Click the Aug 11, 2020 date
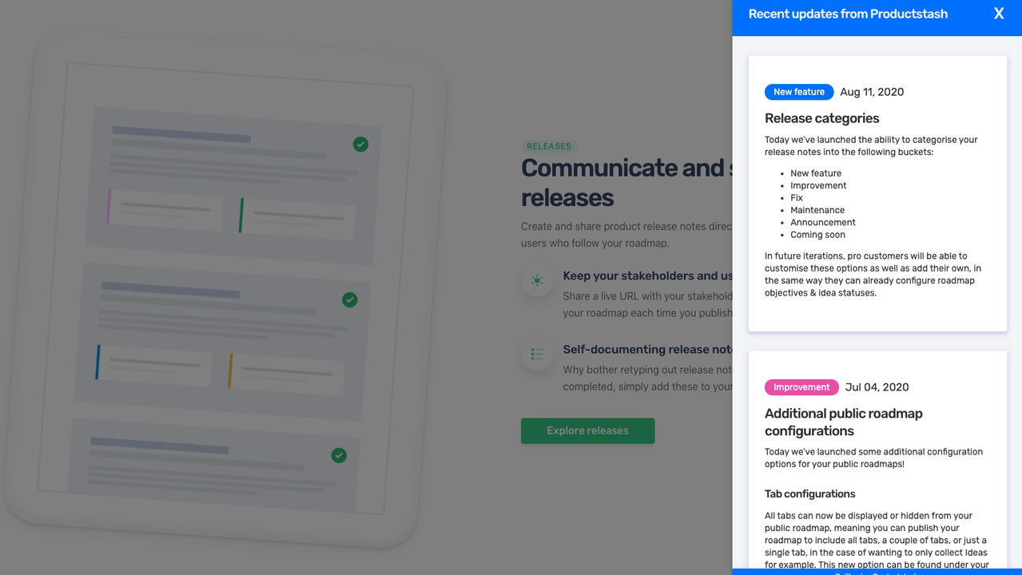The height and width of the screenshot is (575, 1022). coord(872,92)
